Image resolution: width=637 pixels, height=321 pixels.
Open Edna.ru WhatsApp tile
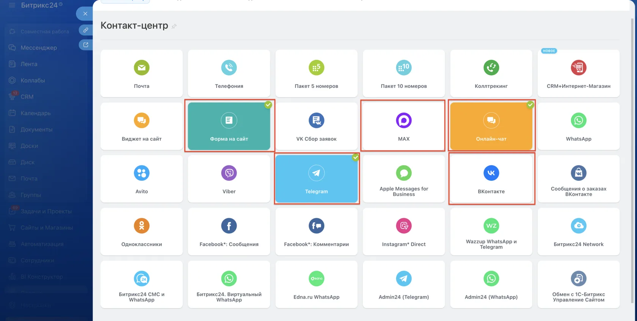pos(316,284)
